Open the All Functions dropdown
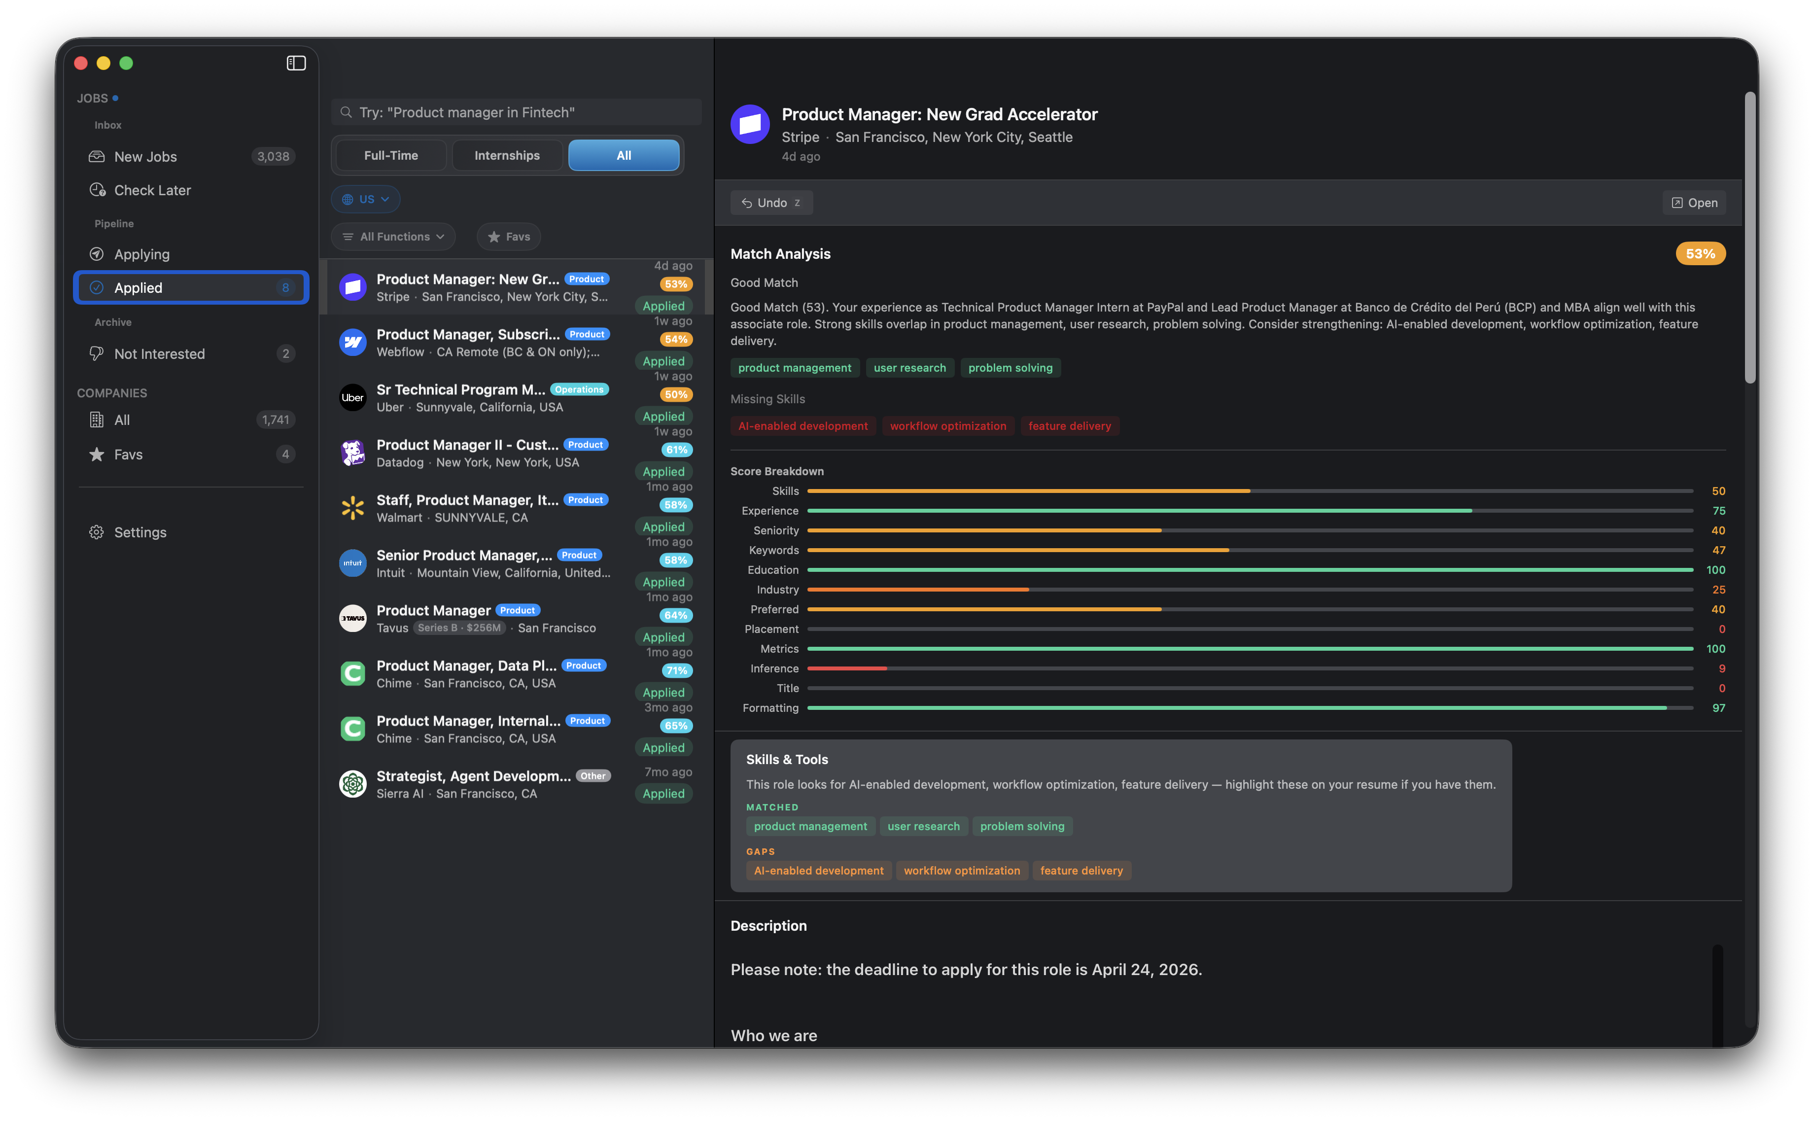Image resolution: width=1814 pixels, height=1121 pixels. point(393,237)
